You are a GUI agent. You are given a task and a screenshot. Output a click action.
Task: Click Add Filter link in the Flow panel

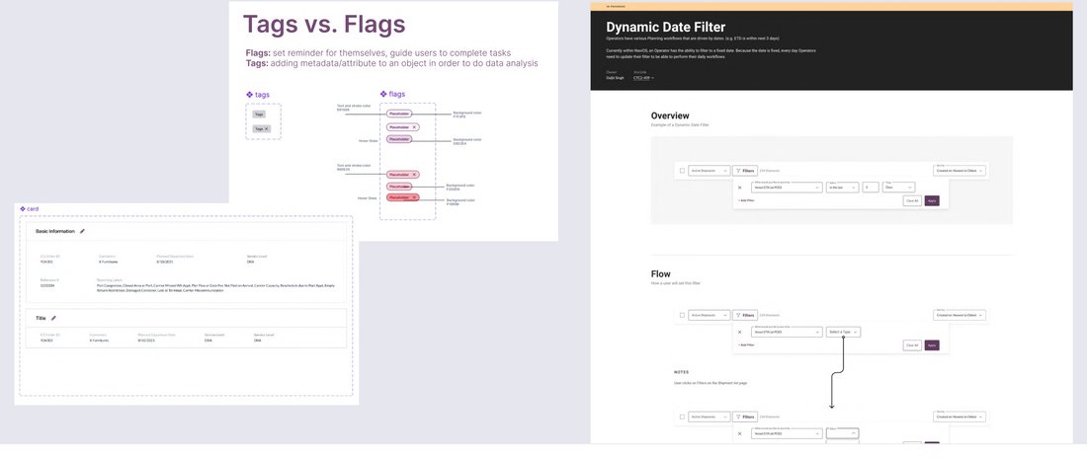tap(746, 345)
